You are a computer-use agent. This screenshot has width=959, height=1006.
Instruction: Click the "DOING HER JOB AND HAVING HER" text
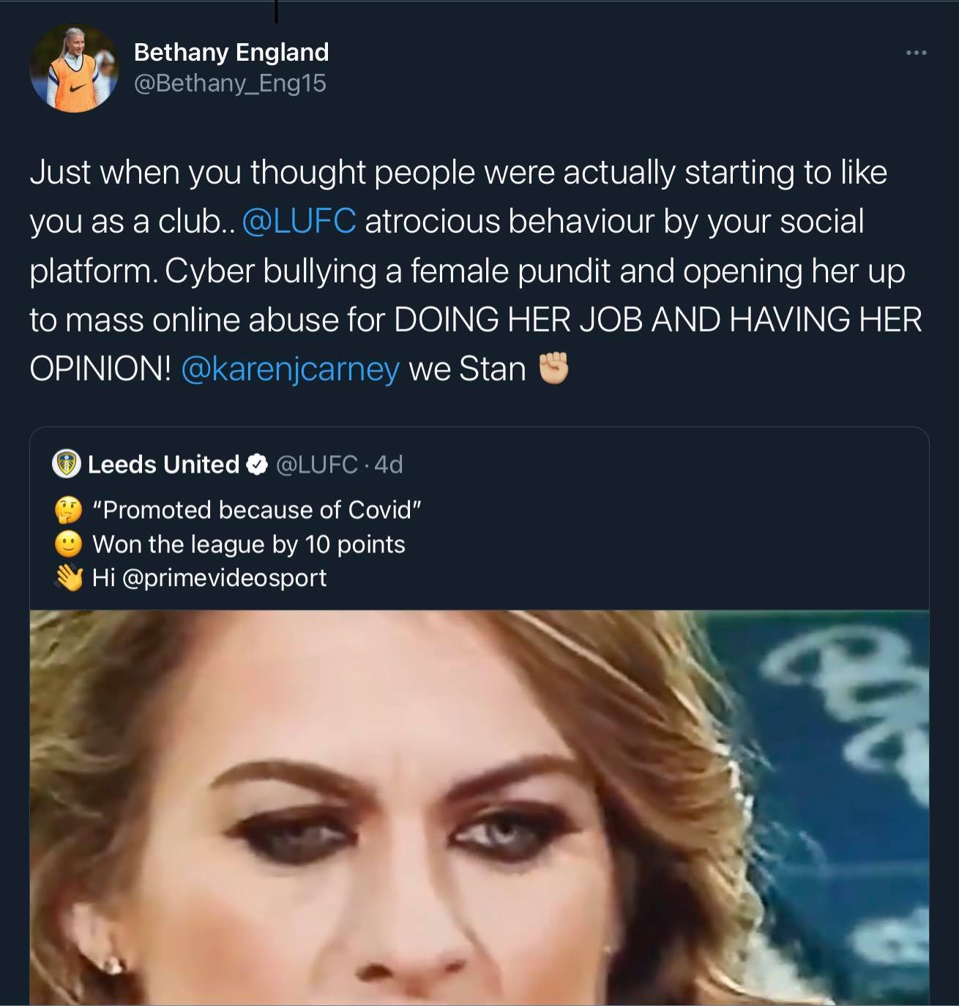click(x=657, y=320)
